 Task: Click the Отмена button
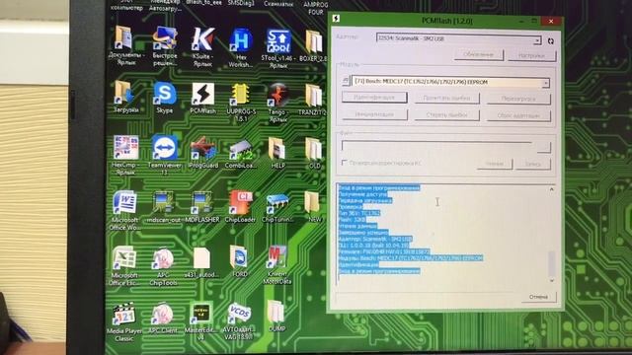click(x=538, y=297)
